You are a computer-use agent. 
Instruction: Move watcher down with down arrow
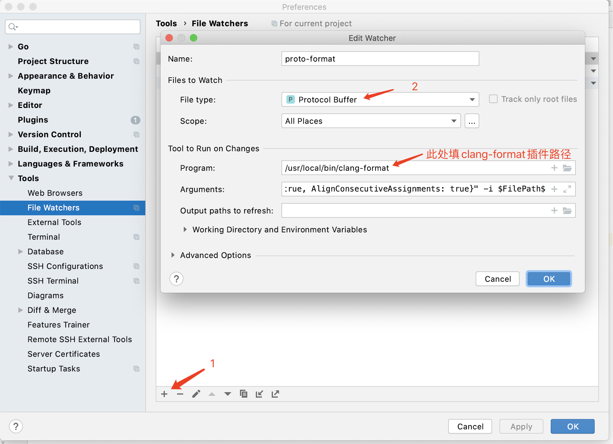pos(228,394)
